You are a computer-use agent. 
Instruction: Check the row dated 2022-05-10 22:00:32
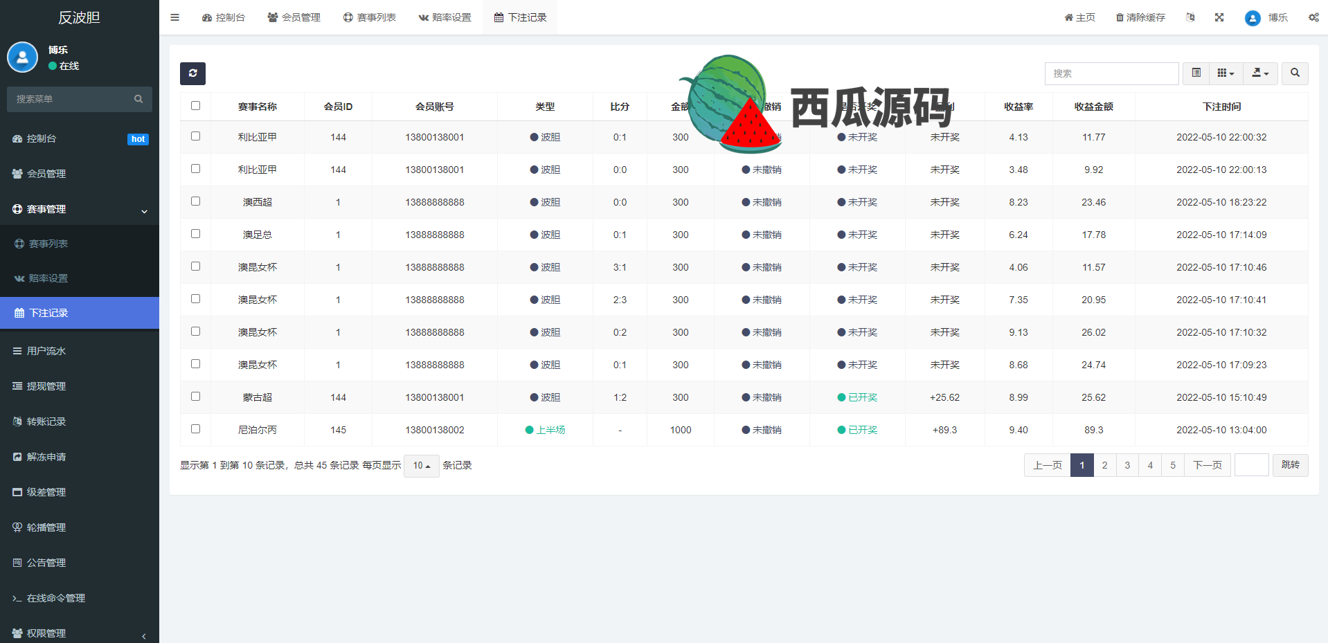[x=195, y=136]
